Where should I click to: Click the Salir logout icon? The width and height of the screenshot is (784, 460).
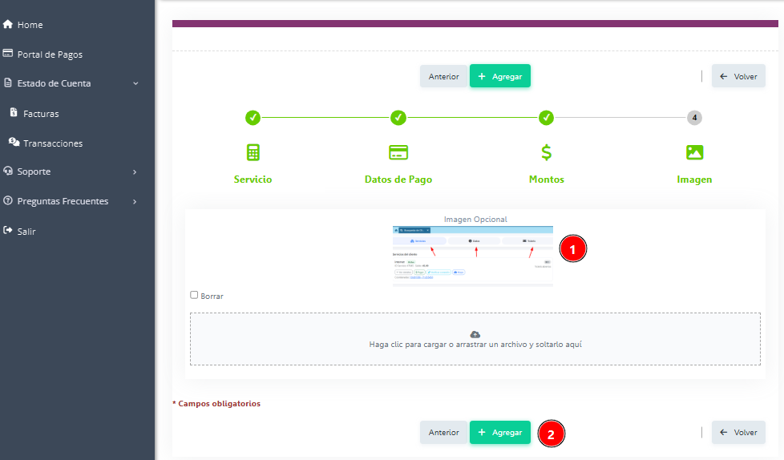pyautogui.click(x=8, y=231)
